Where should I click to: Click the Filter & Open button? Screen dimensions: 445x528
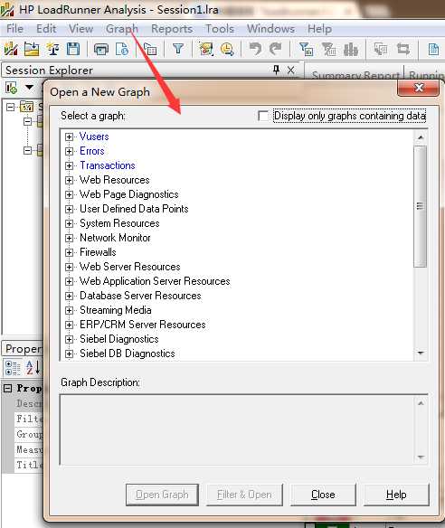point(244,495)
